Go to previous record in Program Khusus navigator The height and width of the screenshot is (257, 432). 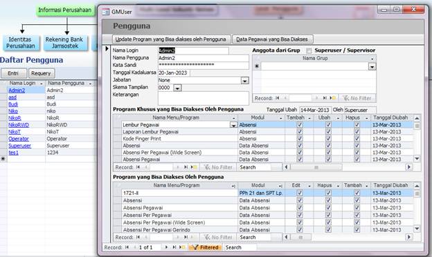(146, 167)
